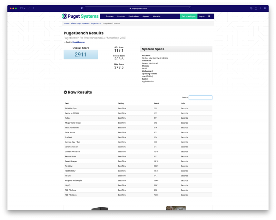Select the PSD File Save row
This screenshot has width=276, height=220.
coord(138,190)
